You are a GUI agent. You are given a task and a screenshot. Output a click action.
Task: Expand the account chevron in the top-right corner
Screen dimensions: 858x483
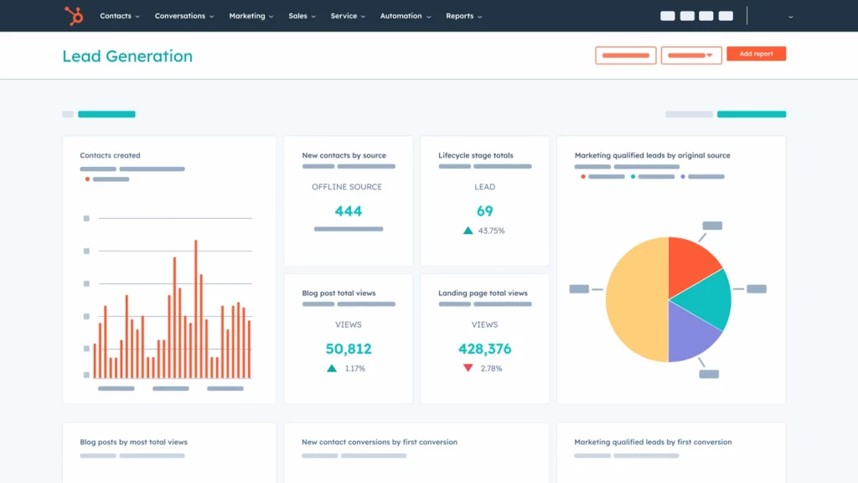click(x=790, y=17)
